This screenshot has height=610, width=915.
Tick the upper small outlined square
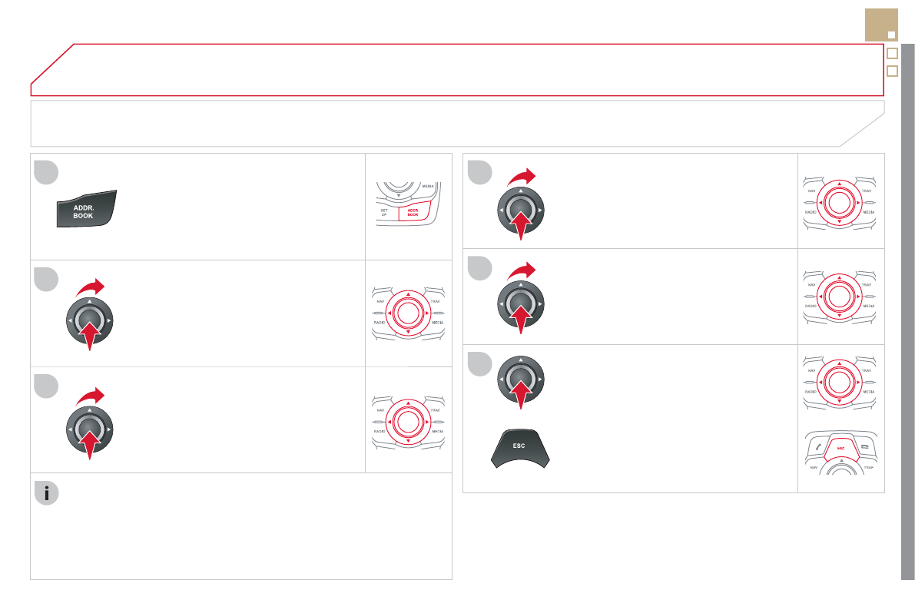(892, 54)
